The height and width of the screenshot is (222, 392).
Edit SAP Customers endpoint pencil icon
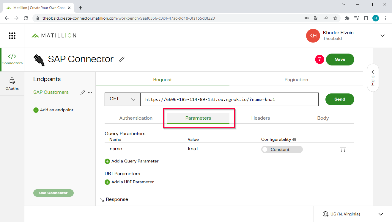(x=83, y=92)
